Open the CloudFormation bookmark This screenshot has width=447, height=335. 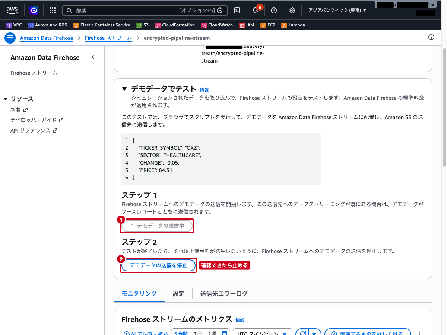(x=175, y=25)
